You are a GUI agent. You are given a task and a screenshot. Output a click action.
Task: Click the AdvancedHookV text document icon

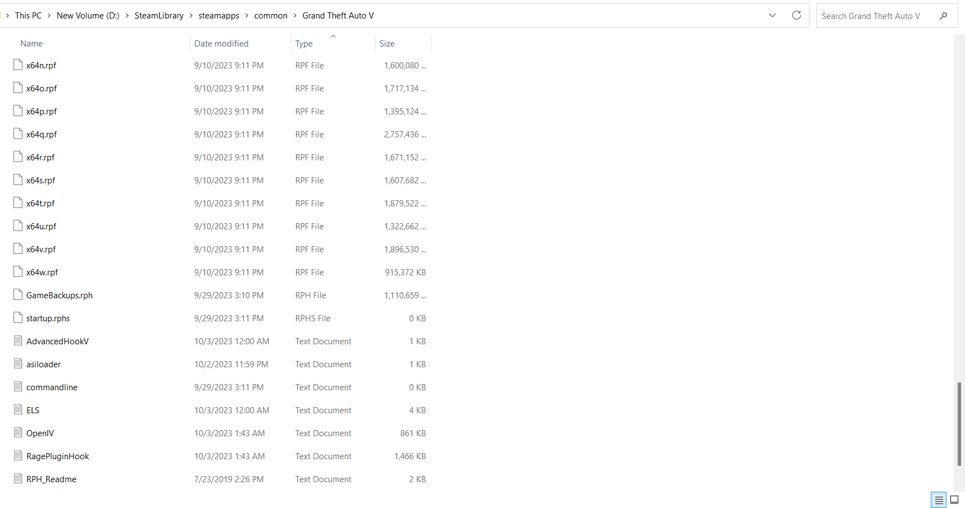point(18,341)
